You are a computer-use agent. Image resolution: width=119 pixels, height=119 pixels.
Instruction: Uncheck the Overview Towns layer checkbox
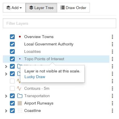click(x=12, y=37)
